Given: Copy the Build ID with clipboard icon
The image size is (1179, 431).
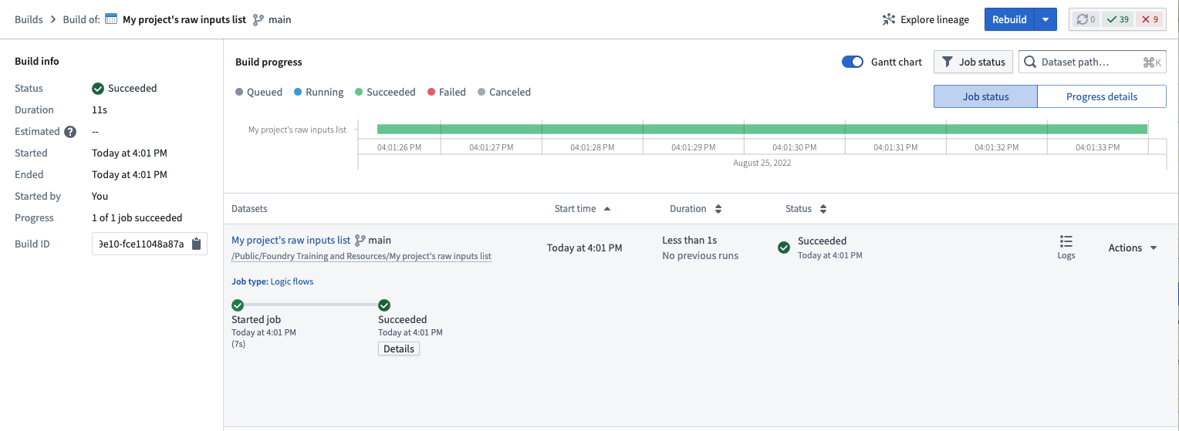Looking at the screenshot, I should pyautogui.click(x=196, y=244).
